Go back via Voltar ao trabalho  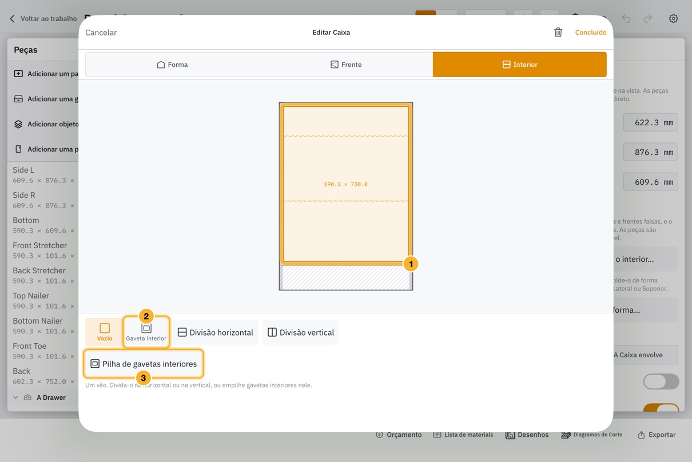tap(43, 19)
